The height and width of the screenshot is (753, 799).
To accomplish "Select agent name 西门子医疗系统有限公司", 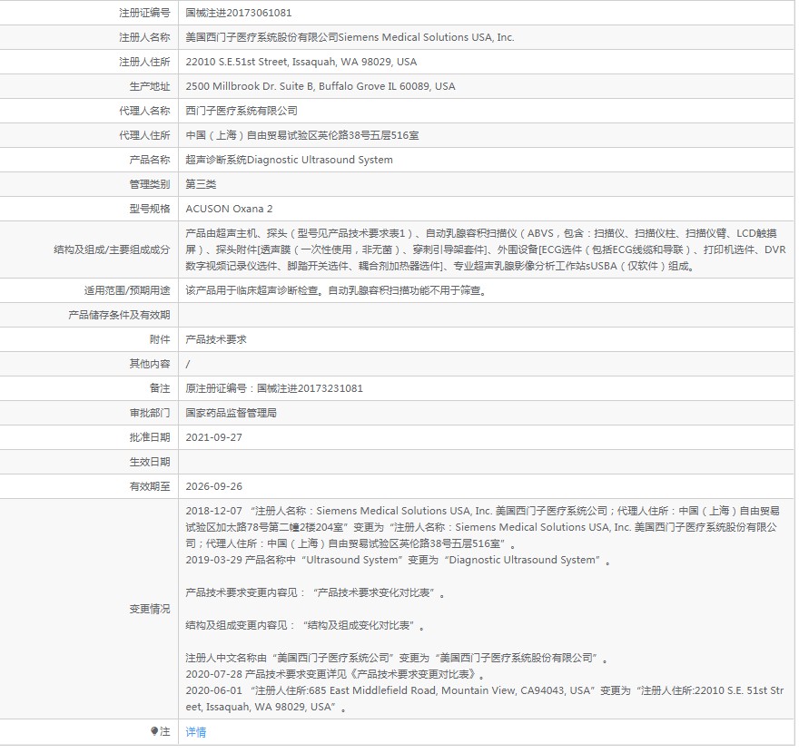I will click(x=242, y=111).
